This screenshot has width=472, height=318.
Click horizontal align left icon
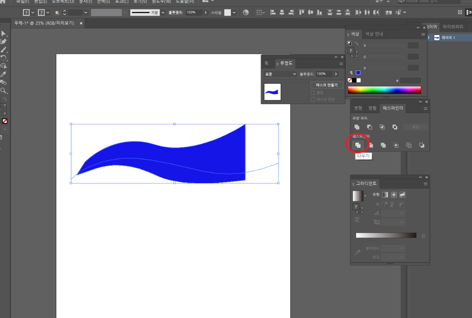coord(273,12)
